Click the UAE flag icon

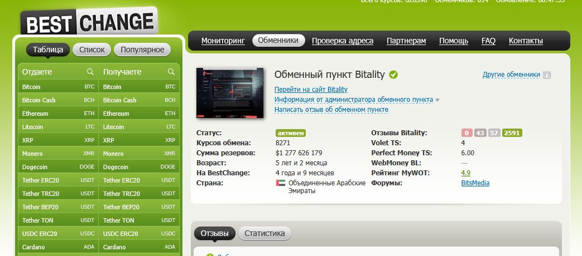click(x=281, y=183)
